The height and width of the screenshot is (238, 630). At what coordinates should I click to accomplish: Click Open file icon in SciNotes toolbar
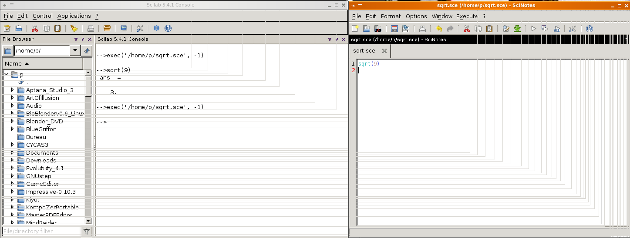[367, 29]
